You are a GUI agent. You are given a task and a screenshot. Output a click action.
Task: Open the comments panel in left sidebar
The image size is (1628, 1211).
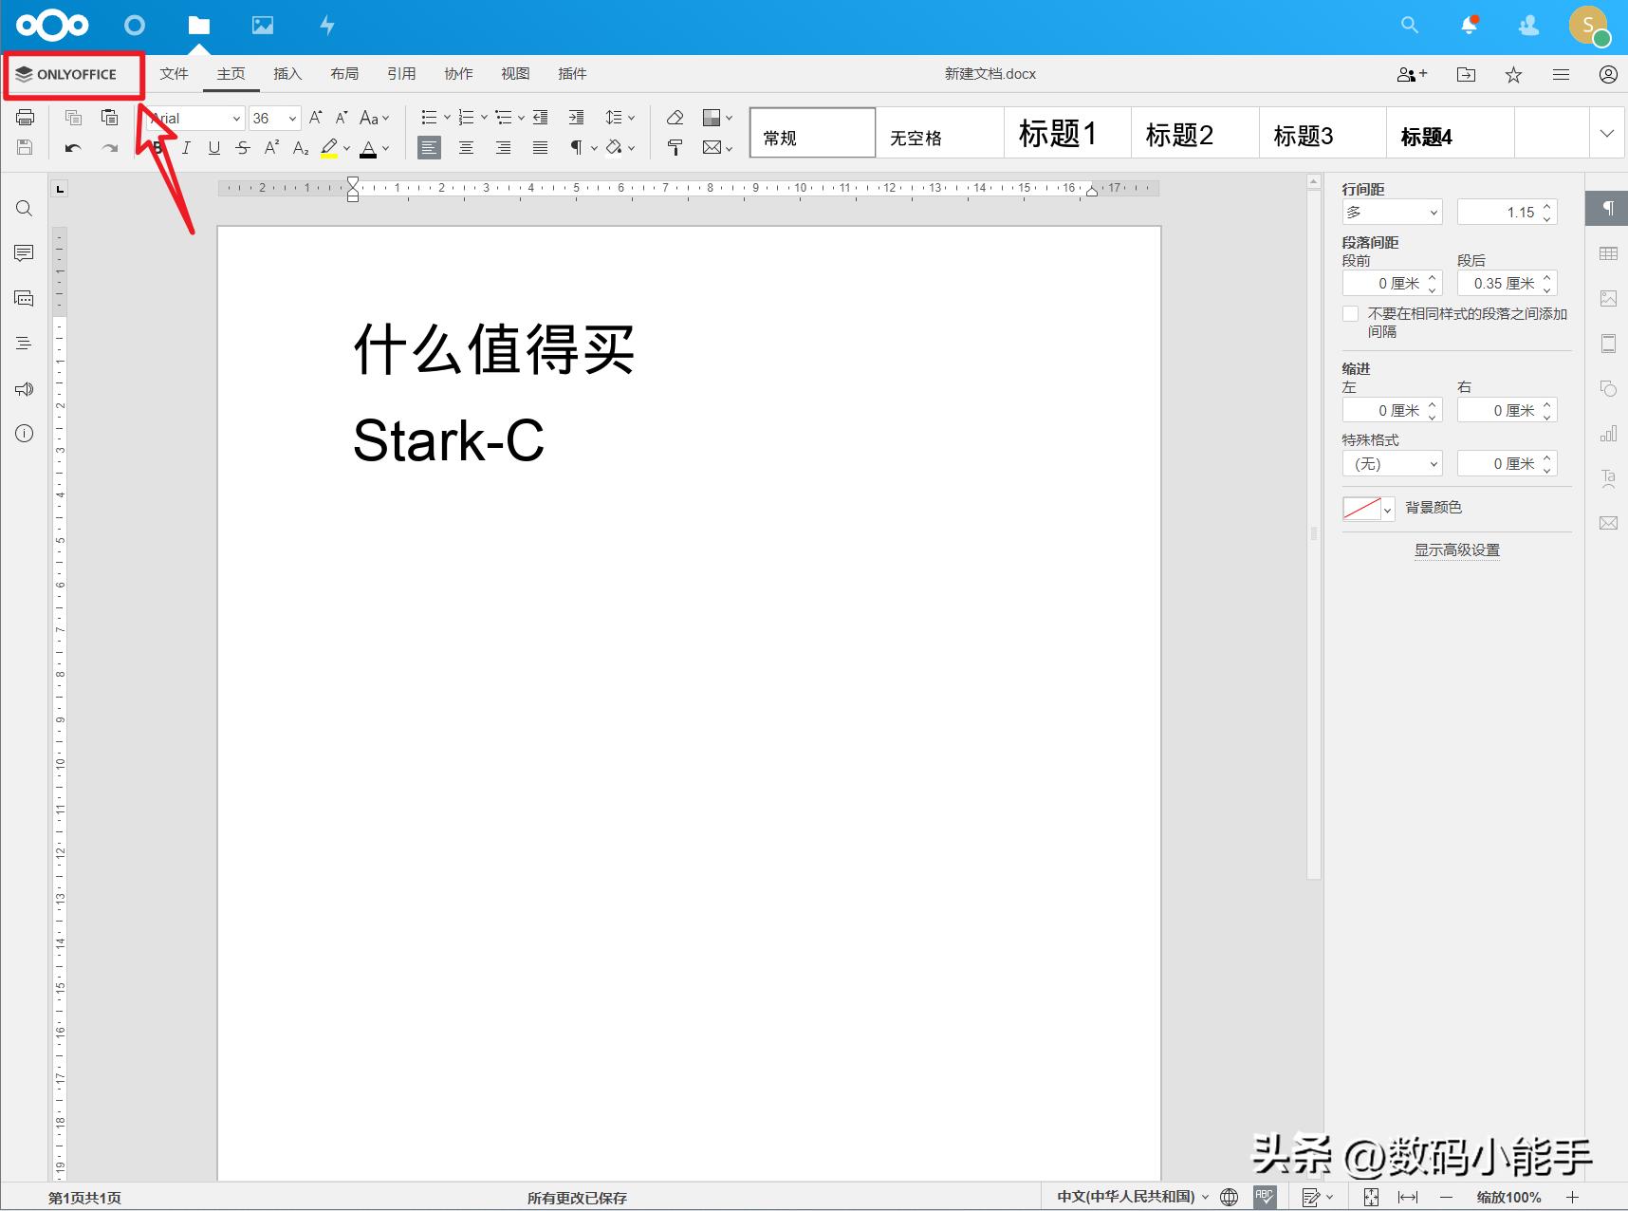[25, 252]
